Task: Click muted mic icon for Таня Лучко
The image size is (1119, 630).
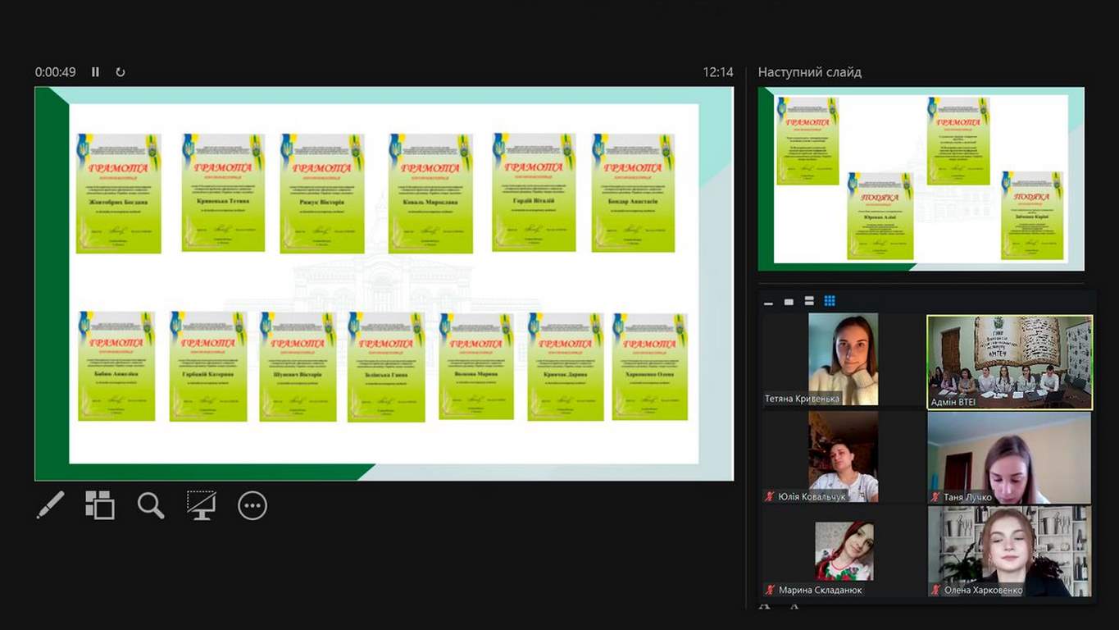Action: [x=935, y=497]
